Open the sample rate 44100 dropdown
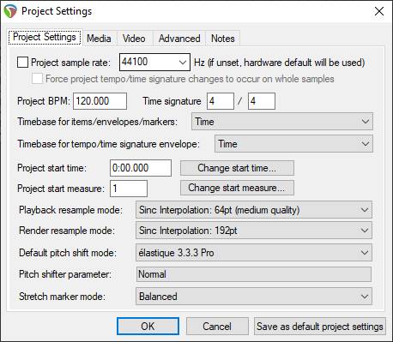Image resolution: width=393 pixels, height=342 pixels. (x=154, y=62)
